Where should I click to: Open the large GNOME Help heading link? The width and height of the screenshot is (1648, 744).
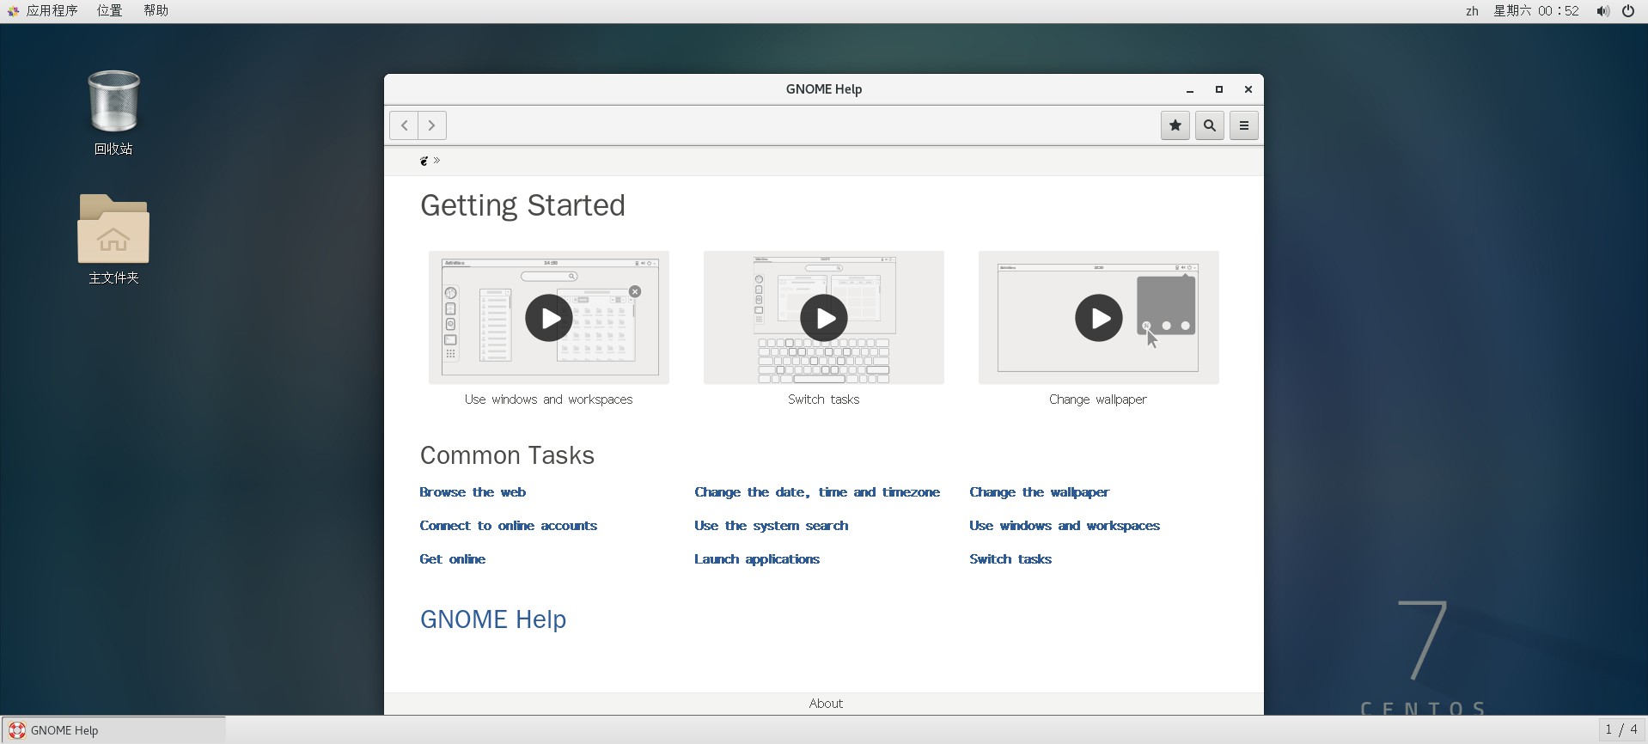[x=493, y=619]
